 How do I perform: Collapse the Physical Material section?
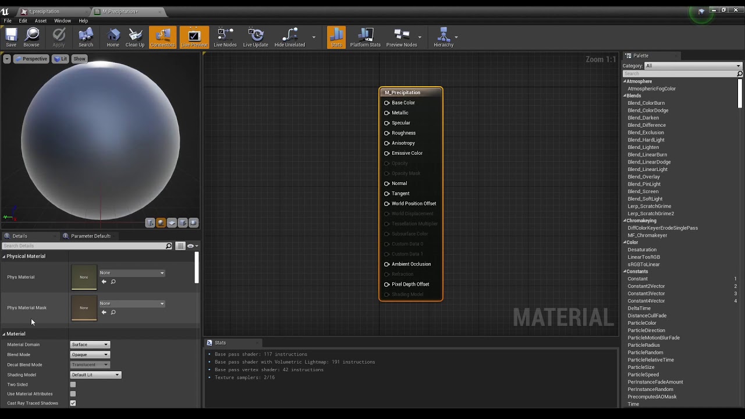(x=4, y=257)
